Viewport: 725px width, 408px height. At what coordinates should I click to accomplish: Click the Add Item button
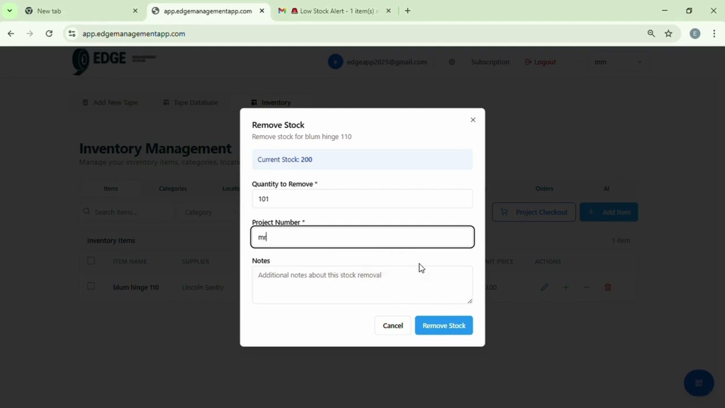(609, 212)
